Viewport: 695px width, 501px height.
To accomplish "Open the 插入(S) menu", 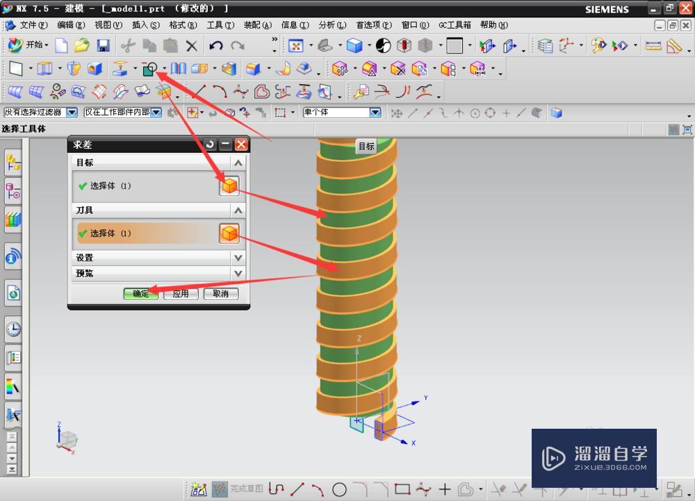I will click(146, 25).
